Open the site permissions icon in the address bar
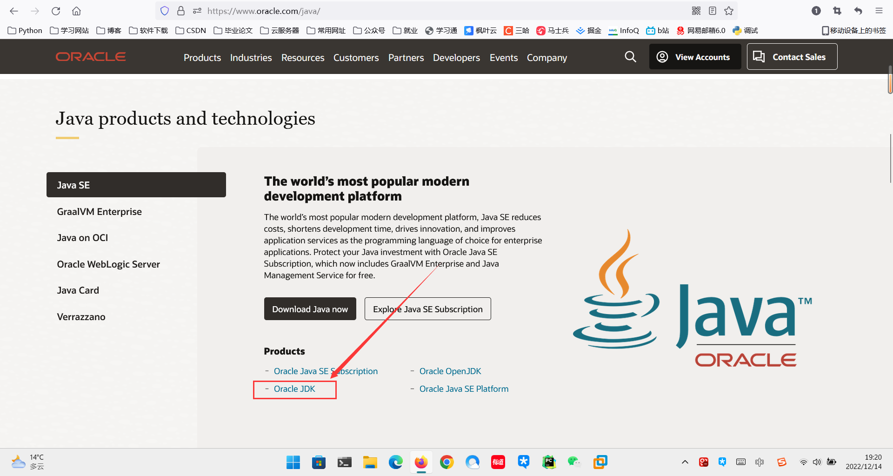This screenshot has width=893, height=476. 197,11
